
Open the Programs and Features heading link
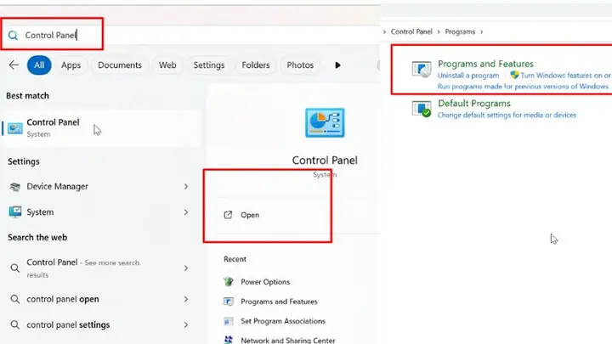coord(485,64)
